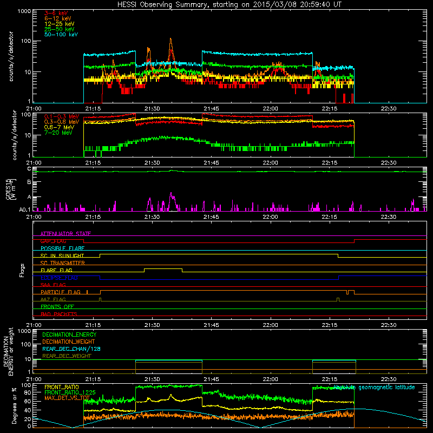Viewport: 433px width, 433px height.
Task: Select the PARTICLE_FLAG label
Action: pos(61,292)
